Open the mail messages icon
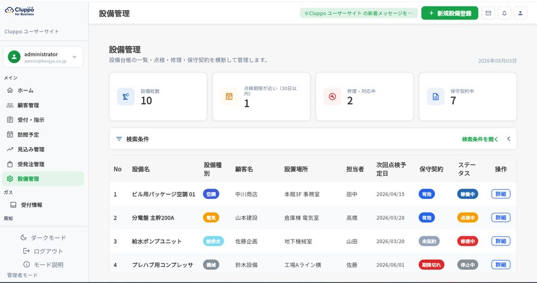 [x=488, y=13]
